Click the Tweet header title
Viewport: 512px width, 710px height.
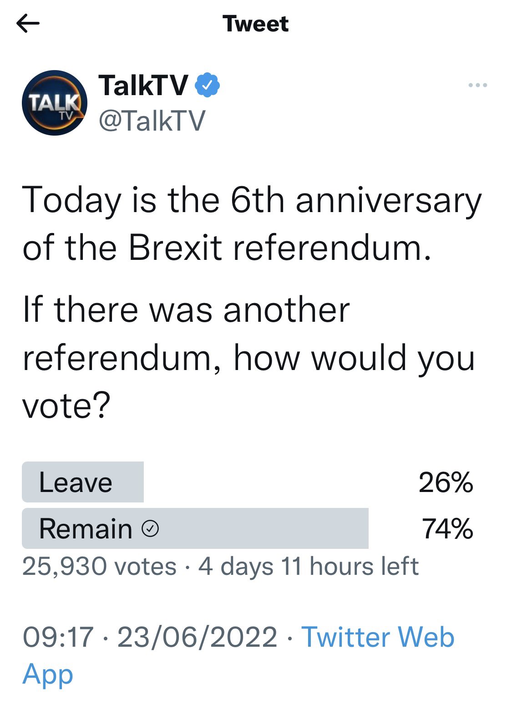click(256, 24)
